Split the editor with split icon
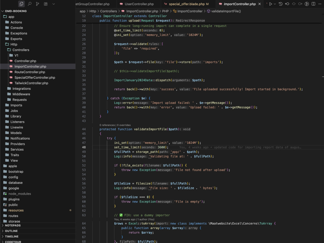This screenshot has height=243, width=324. (x=313, y=4)
